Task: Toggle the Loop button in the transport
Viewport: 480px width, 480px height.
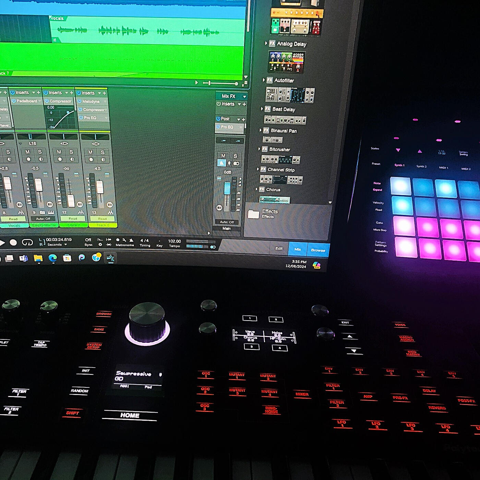Action: [27, 242]
